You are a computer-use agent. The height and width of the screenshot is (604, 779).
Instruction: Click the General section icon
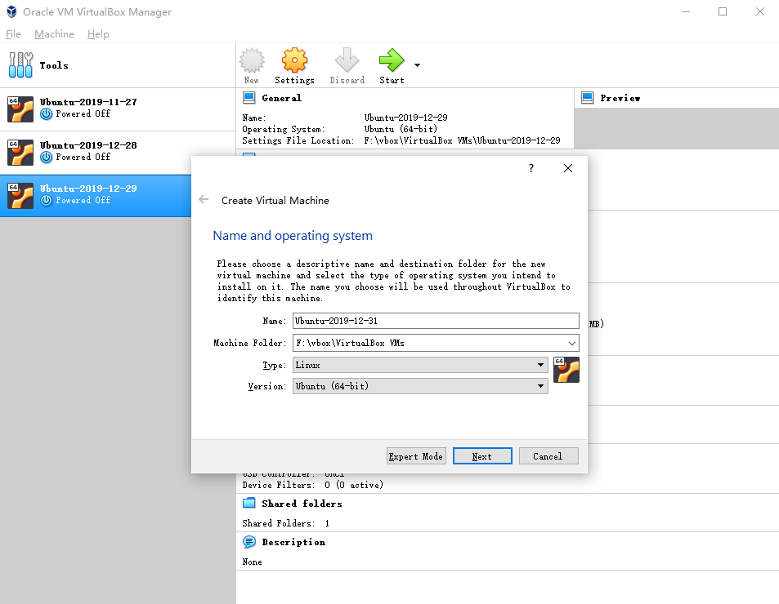[x=248, y=98]
